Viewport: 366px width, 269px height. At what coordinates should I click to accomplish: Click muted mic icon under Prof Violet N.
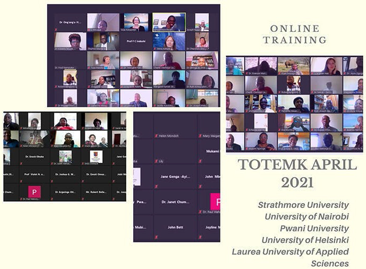21,181
